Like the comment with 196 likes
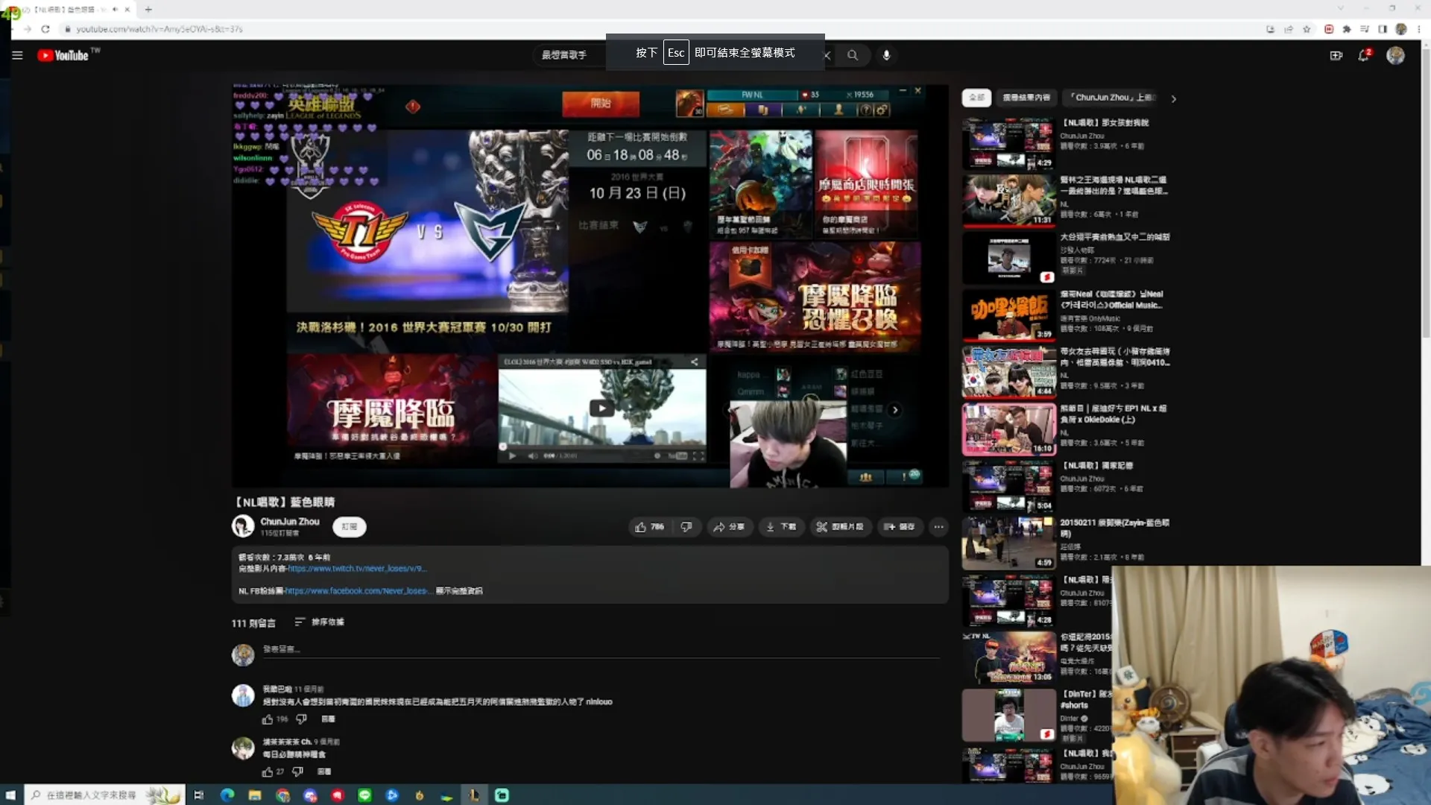The width and height of the screenshot is (1431, 805). tap(268, 719)
